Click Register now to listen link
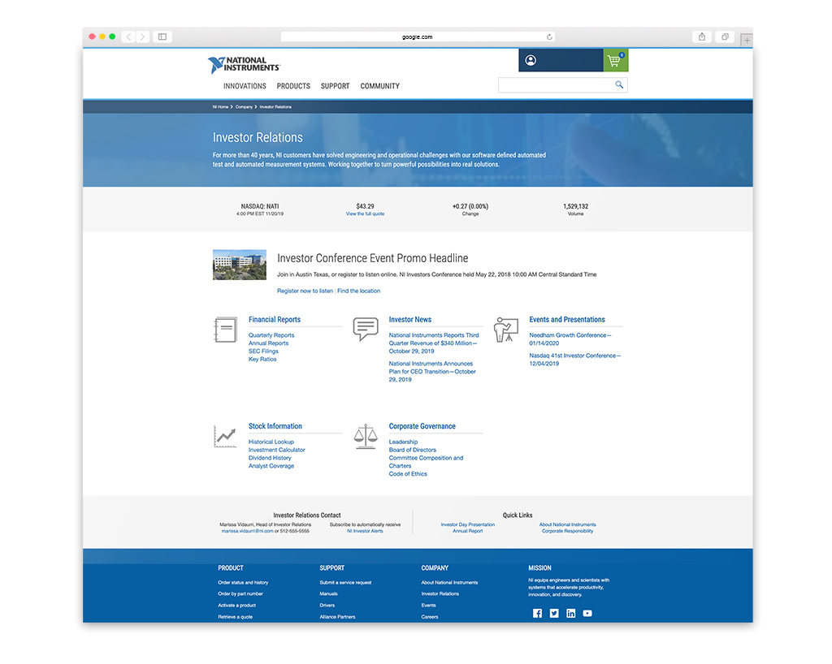 point(305,291)
